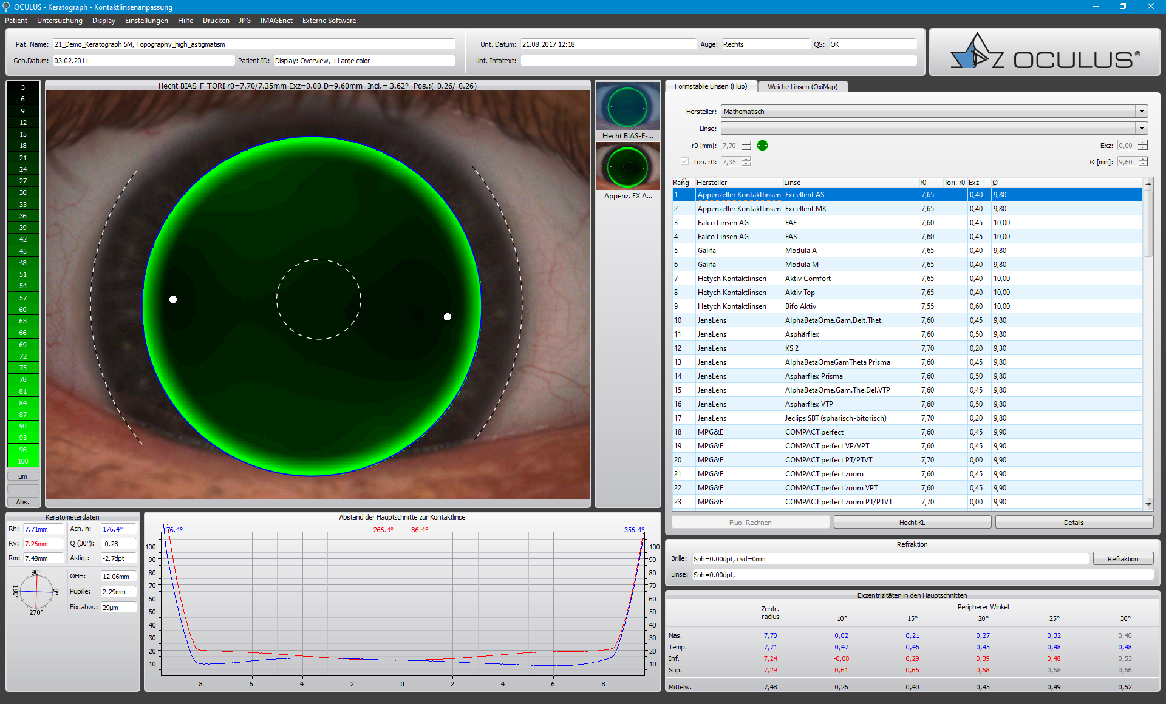
Task: Sort list by Rang column header
Action: (x=683, y=183)
